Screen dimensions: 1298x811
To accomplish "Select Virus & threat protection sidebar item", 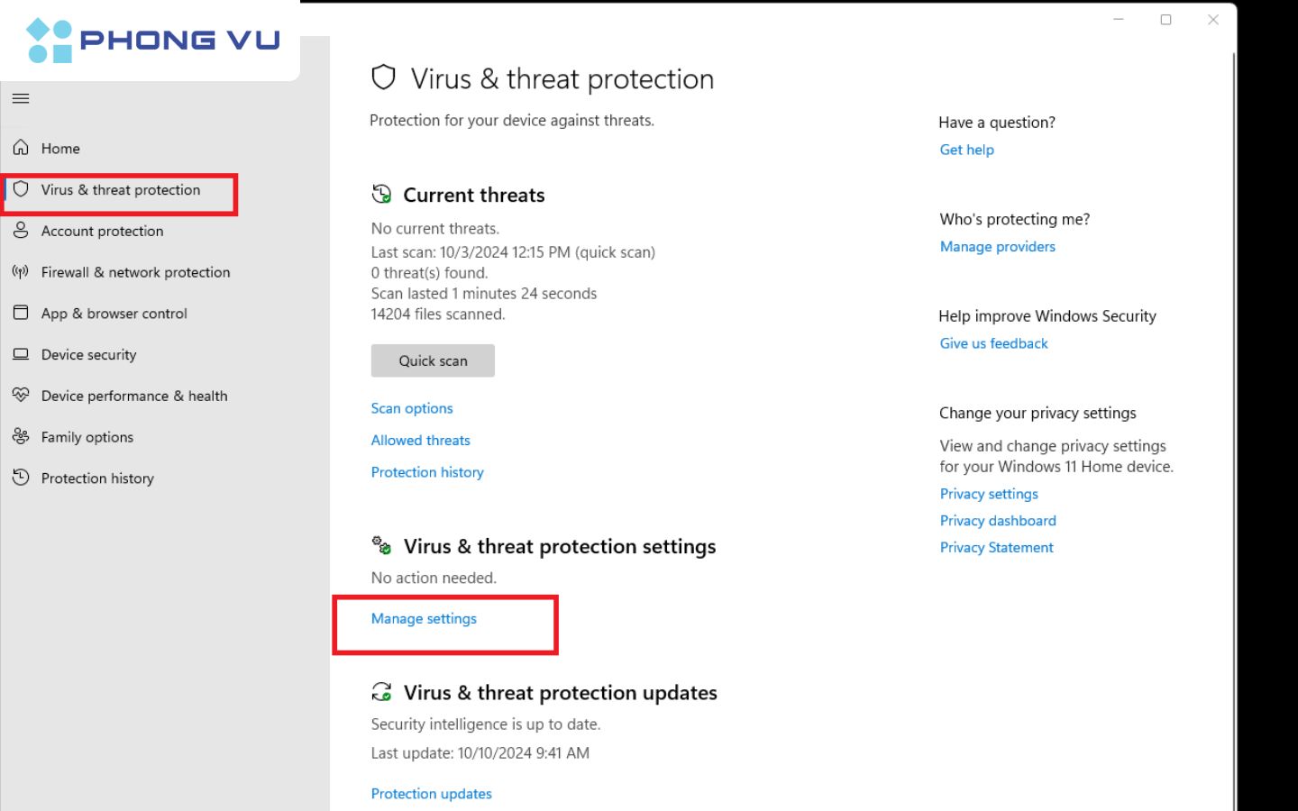I will click(121, 190).
